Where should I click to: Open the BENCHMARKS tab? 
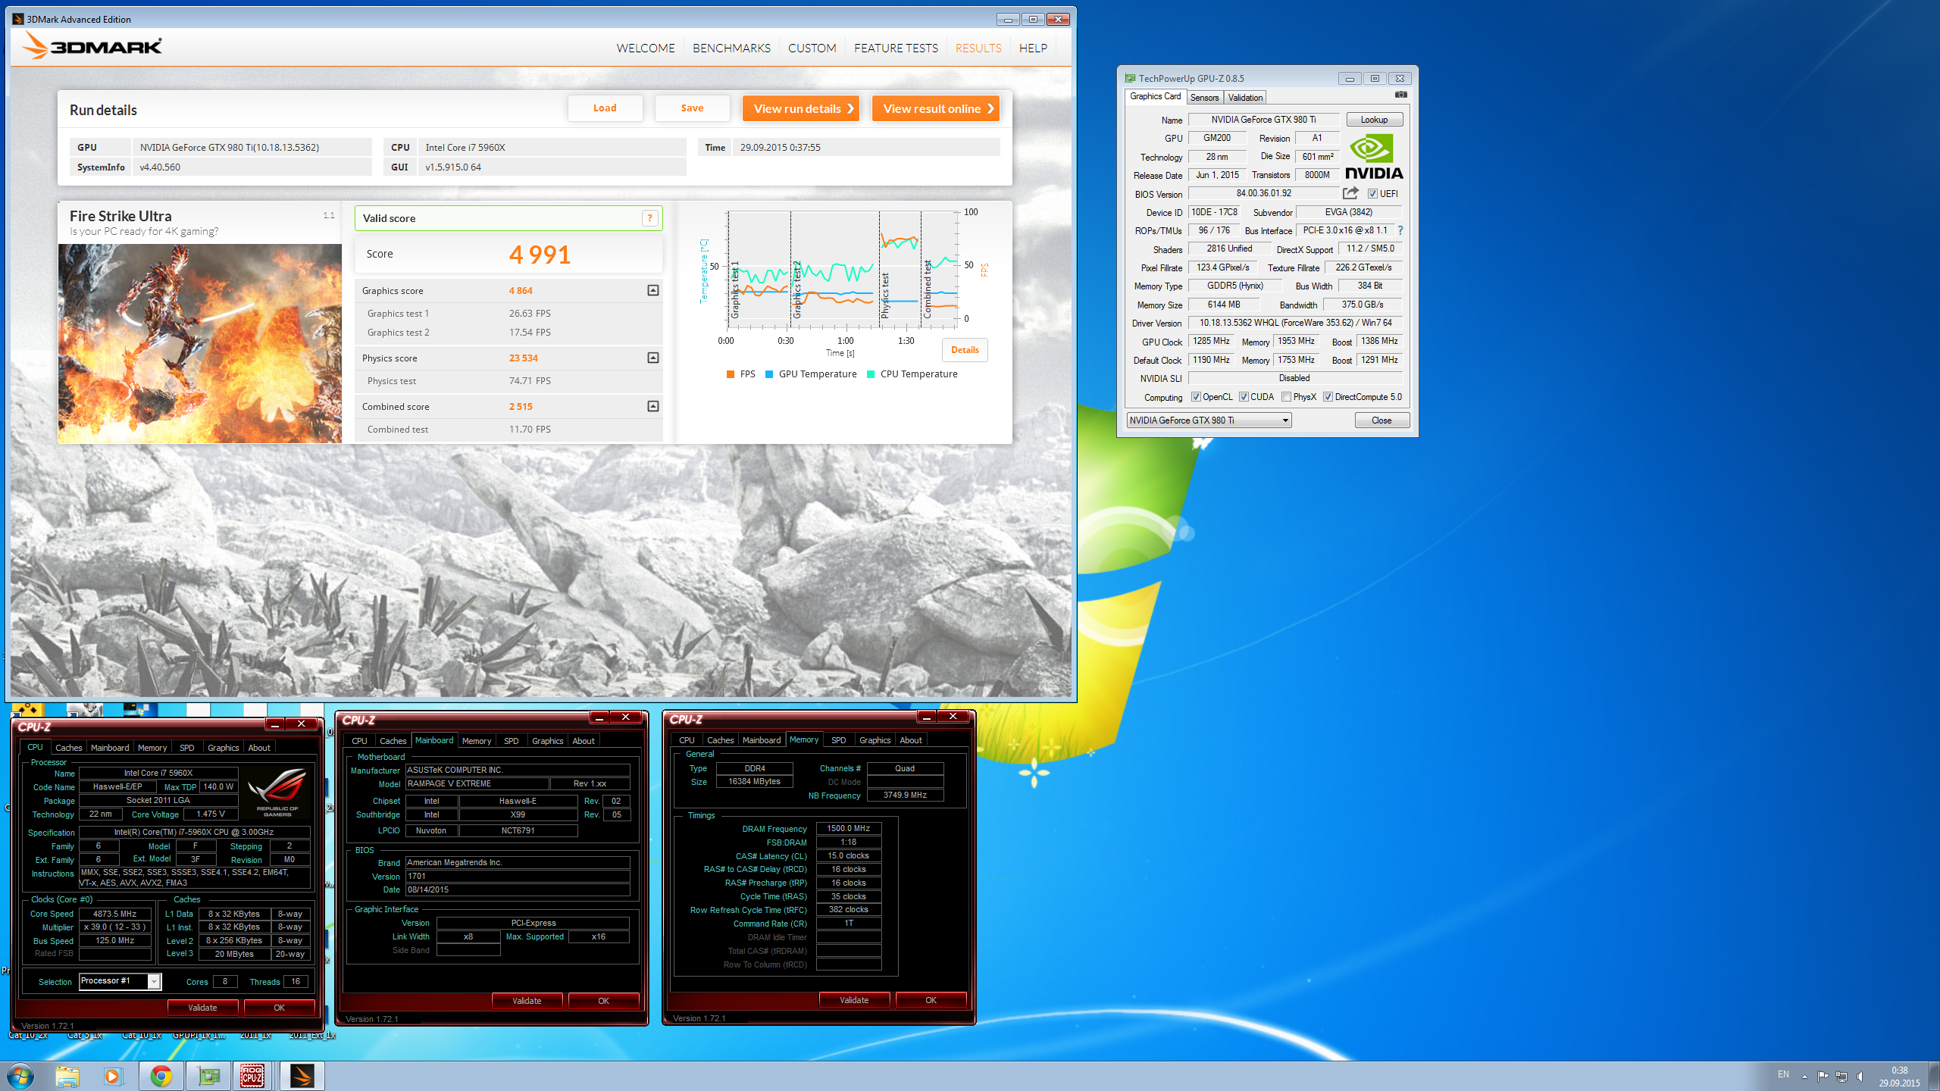point(731,48)
